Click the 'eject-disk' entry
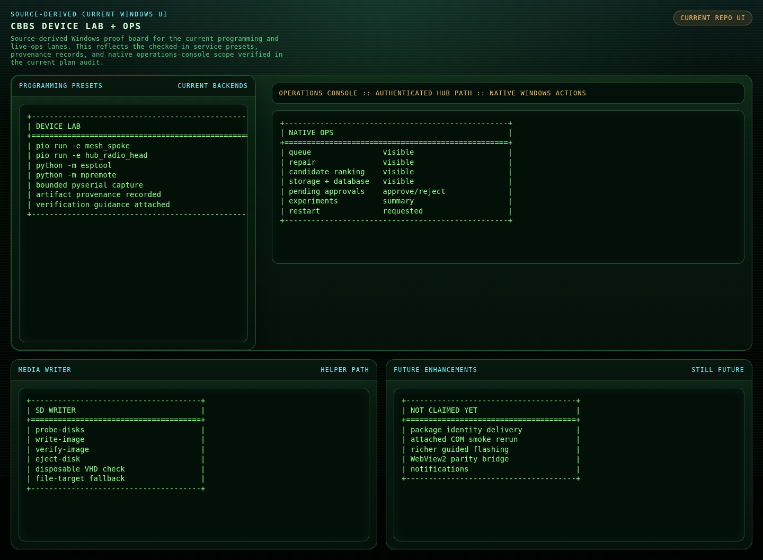This screenshot has width=763, height=560. [58, 459]
